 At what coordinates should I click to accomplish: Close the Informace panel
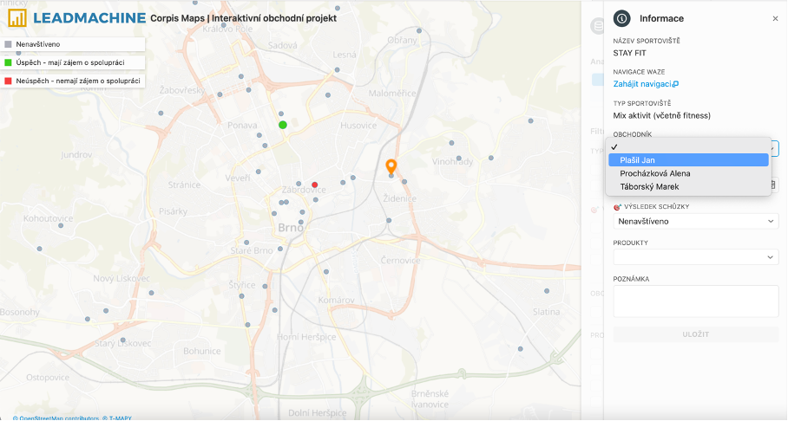point(775,18)
